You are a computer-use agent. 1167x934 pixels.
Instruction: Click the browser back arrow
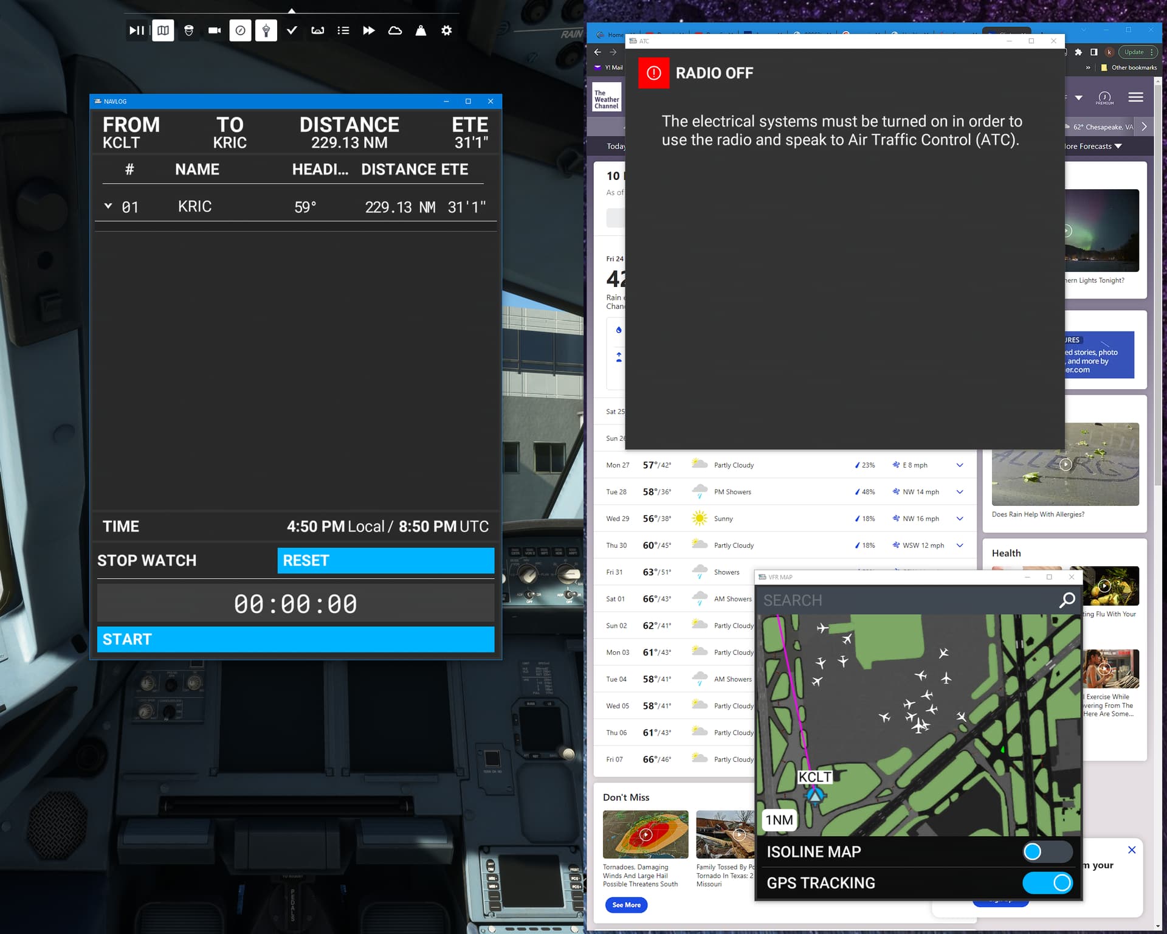[597, 52]
